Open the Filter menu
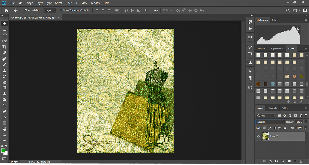Image resolution: width=309 pixels, height=165 pixels. pyautogui.click(x=69, y=3)
